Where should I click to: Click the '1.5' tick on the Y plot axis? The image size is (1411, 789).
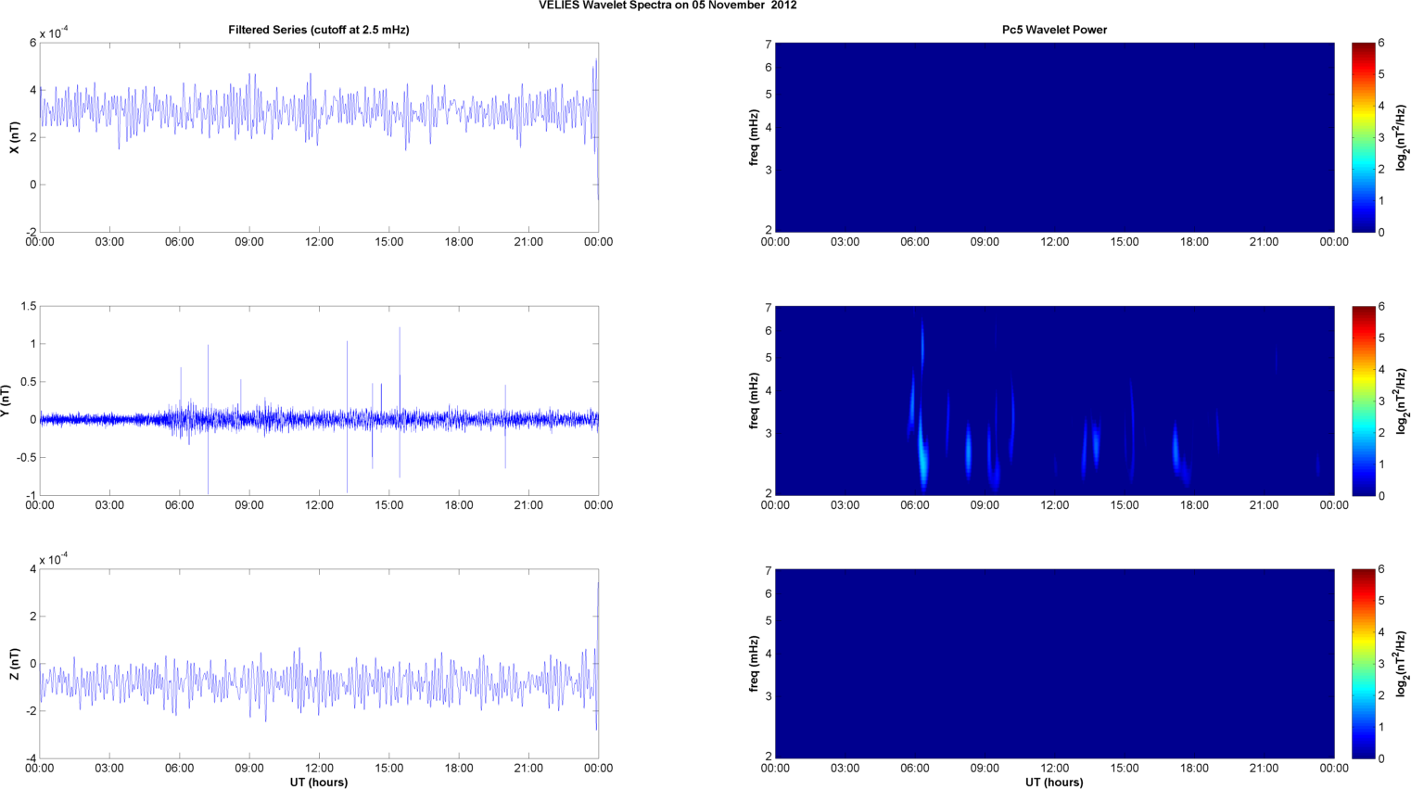point(28,306)
